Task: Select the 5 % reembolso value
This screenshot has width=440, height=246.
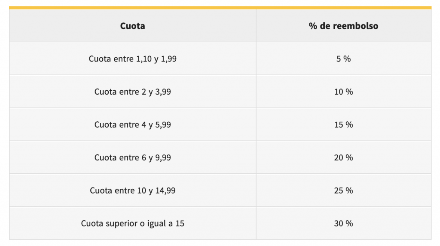Action: (x=343, y=59)
